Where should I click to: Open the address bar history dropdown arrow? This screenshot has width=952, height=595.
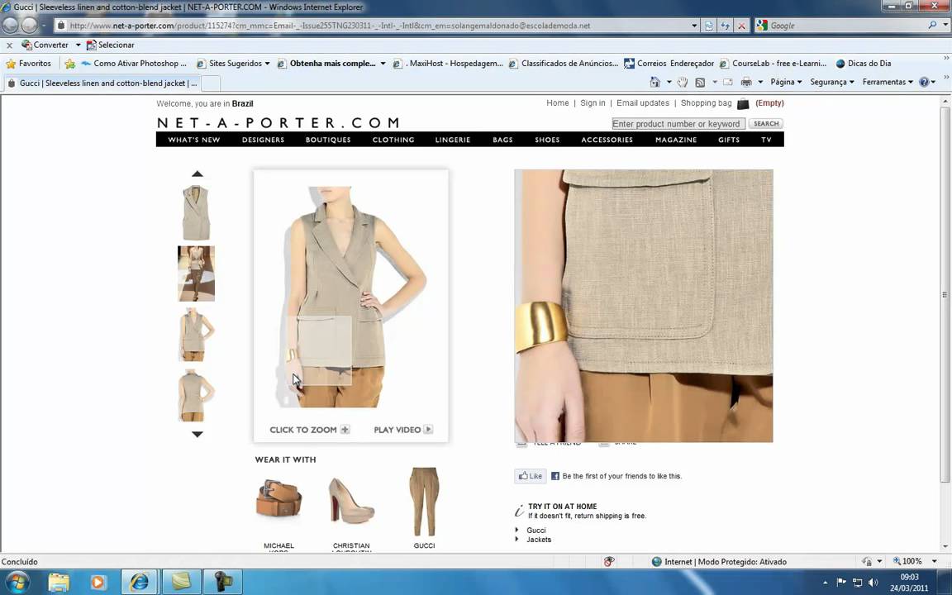pyautogui.click(x=694, y=26)
